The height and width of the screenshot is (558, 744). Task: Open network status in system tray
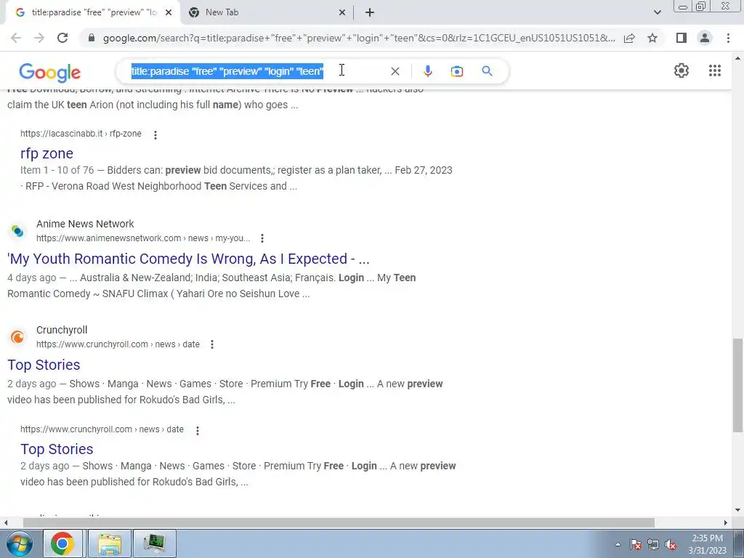[653, 544]
